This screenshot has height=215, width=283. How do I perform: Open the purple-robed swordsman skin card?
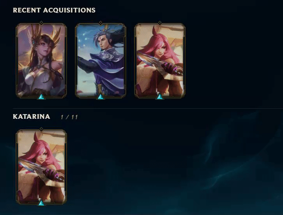coord(101,60)
